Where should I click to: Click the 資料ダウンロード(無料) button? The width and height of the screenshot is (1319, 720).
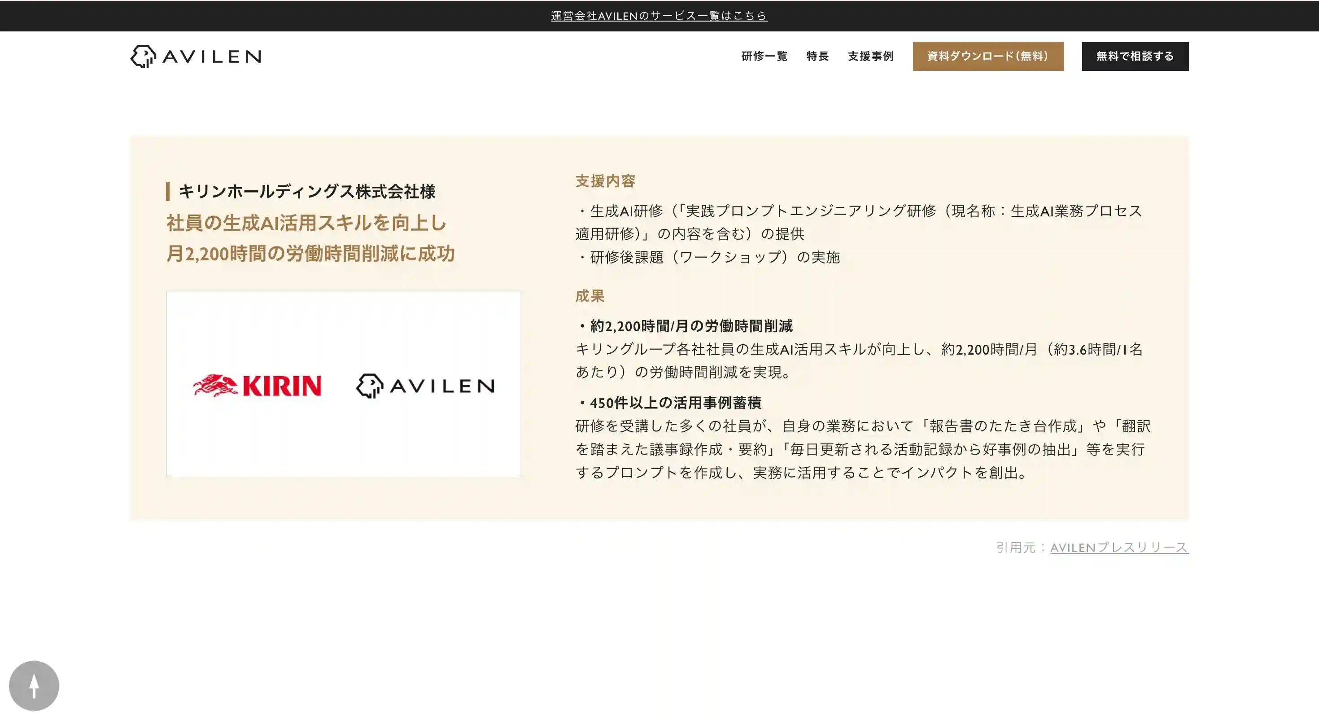(988, 57)
